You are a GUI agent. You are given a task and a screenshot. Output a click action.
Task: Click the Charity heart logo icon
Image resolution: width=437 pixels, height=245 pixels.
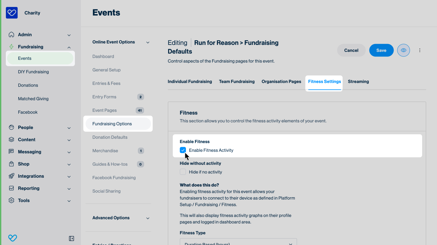tap(12, 13)
